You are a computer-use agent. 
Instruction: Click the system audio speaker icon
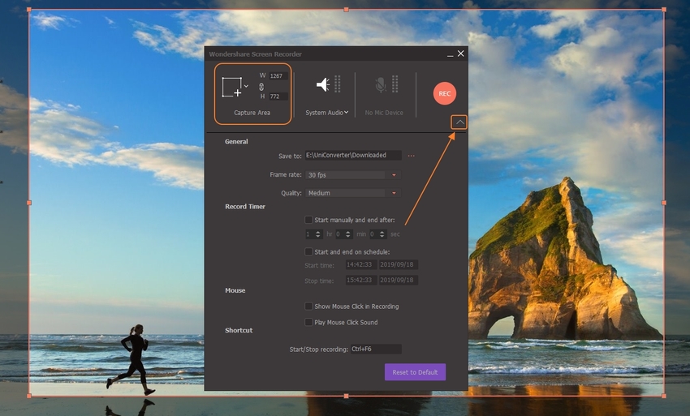tap(323, 84)
